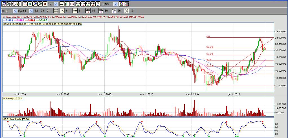Viewport: 288px width, 138px height.
Task: Open the MACD indicator dropdown
Action: pos(25,11)
